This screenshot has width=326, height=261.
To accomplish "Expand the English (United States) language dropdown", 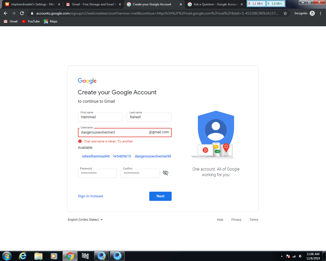I will (x=85, y=220).
